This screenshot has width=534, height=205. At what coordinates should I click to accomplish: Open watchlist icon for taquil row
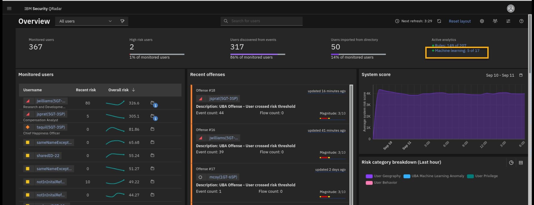coord(152,129)
